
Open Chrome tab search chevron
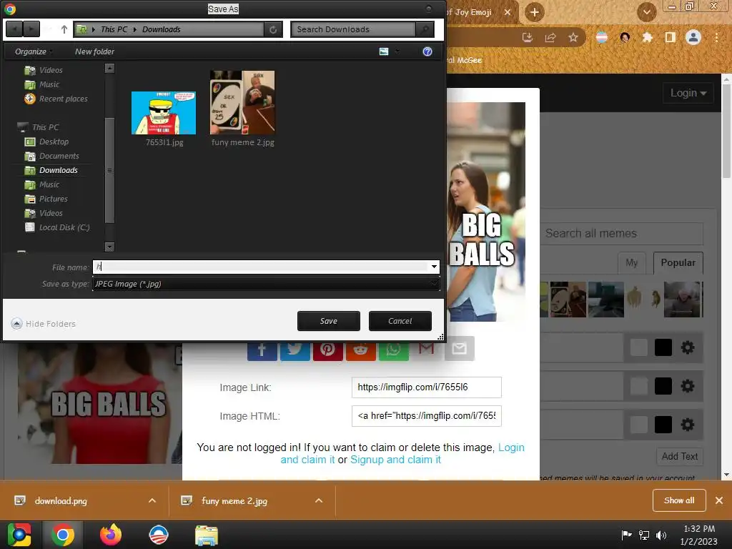tap(646, 12)
